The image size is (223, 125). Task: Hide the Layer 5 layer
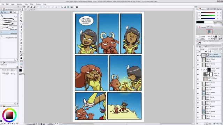pos(198,98)
